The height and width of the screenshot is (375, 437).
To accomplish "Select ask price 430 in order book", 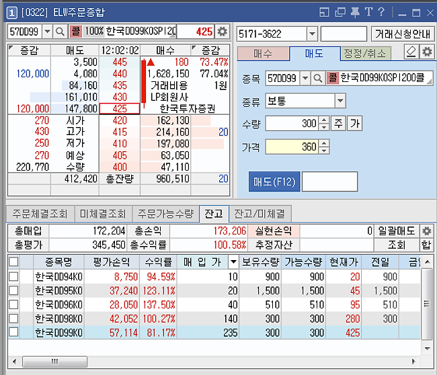I will [120, 97].
